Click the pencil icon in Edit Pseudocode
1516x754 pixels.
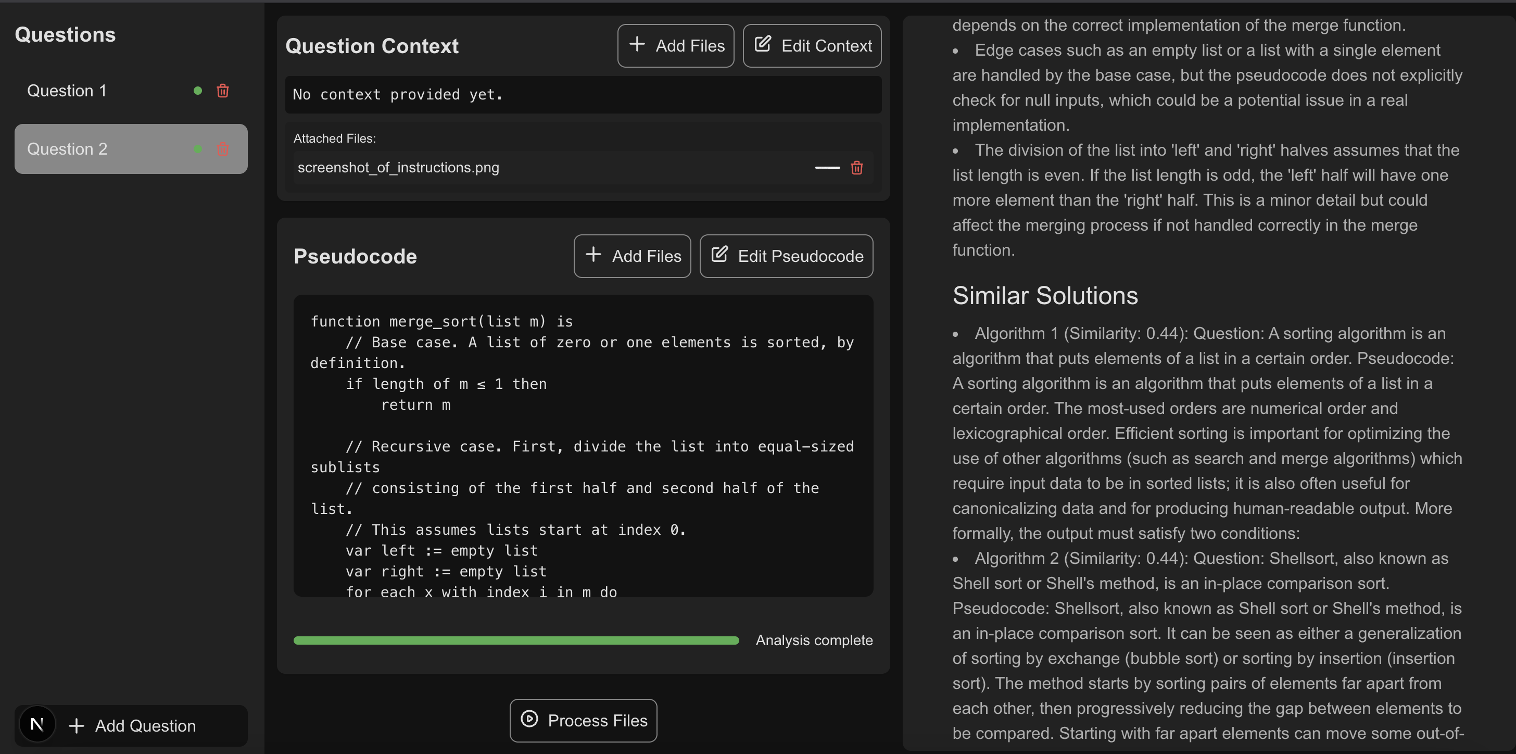click(x=719, y=254)
